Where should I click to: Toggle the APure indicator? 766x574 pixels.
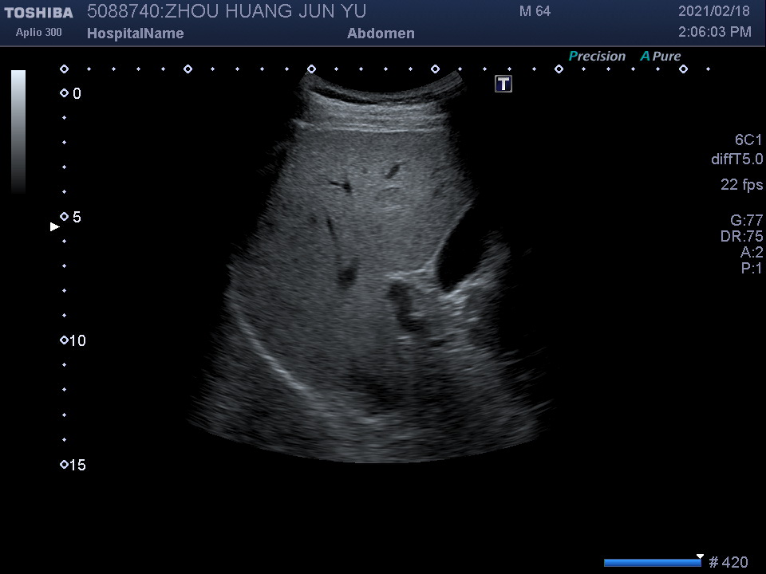(661, 56)
